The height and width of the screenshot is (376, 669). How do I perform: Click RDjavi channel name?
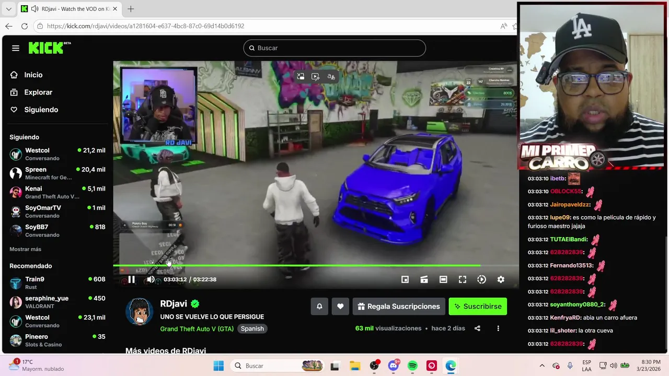click(x=174, y=304)
